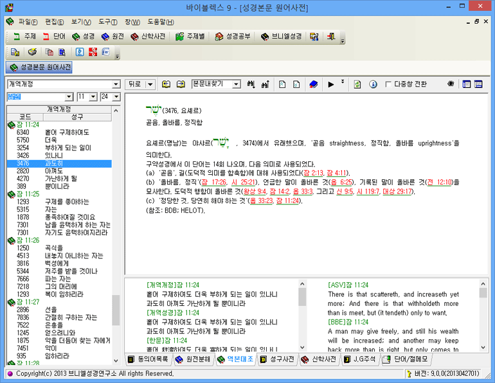Click the Word export icon
Viewport: 495px width, 383px height.
pos(106,52)
